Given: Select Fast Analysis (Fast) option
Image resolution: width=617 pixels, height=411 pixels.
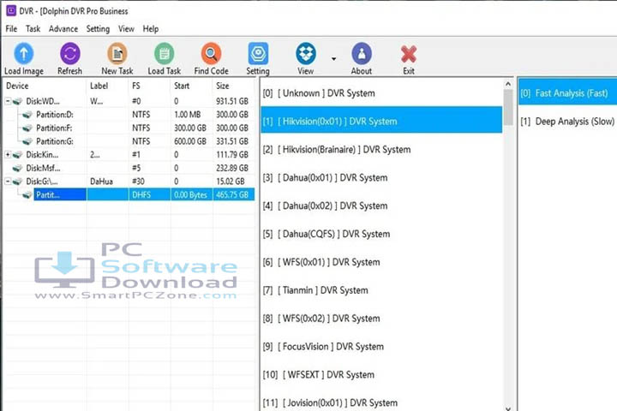Looking at the screenshot, I should [567, 93].
